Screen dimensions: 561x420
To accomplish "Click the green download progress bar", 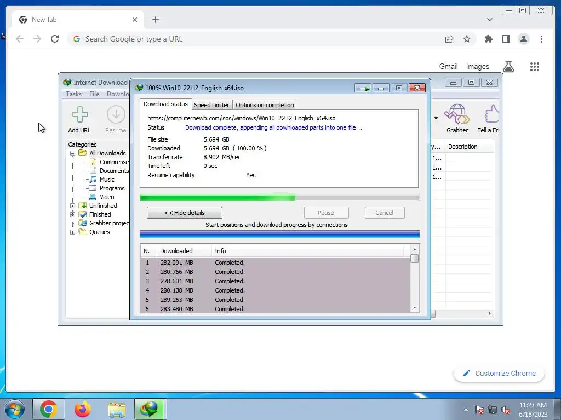I will tap(280, 197).
